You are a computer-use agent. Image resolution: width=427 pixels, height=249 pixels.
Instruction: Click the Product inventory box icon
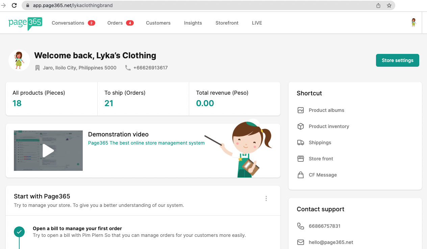(x=300, y=126)
